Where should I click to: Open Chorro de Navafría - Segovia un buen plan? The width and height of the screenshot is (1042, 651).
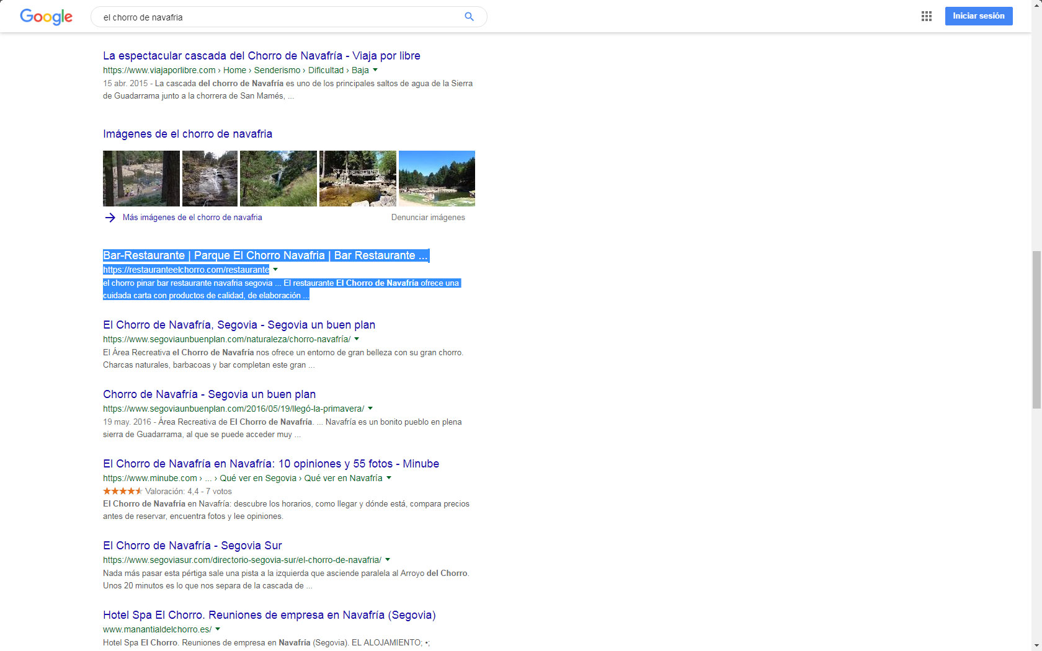pyautogui.click(x=210, y=394)
